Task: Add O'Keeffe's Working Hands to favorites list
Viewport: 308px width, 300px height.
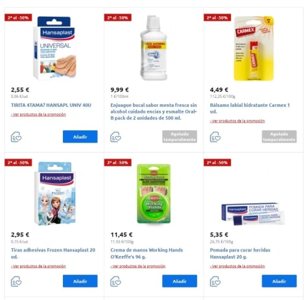Action: pos(115,281)
